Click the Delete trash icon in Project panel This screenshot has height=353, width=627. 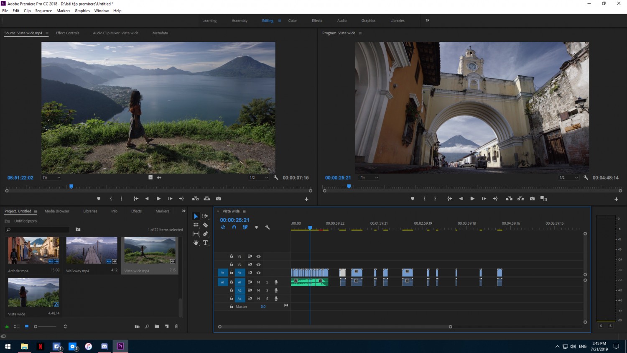tap(176, 326)
